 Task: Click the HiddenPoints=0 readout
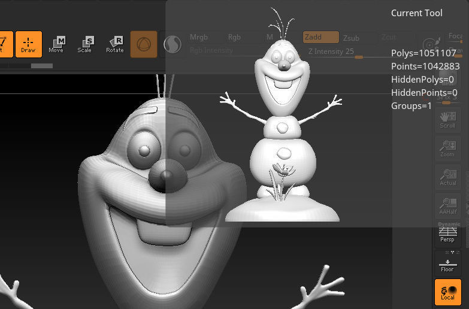tap(424, 92)
